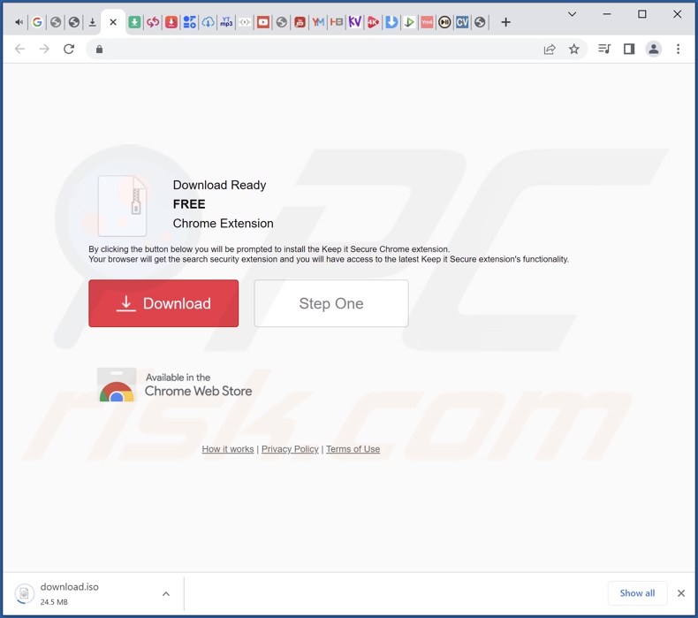Viewport: 698px width, 618px height.
Task: Toggle the browser side panel
Action: tap(629, 50)
